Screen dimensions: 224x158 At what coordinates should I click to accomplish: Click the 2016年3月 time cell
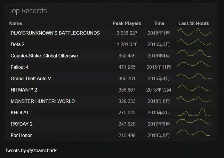(159, 44)
